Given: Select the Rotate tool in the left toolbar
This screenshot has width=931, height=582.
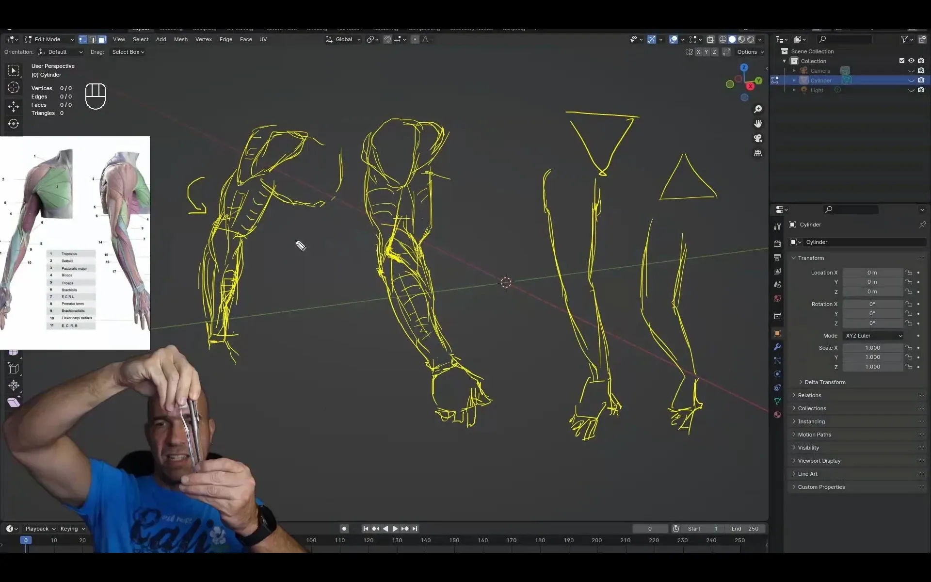Looking at the screenshot, I should (x=14, y=124).
